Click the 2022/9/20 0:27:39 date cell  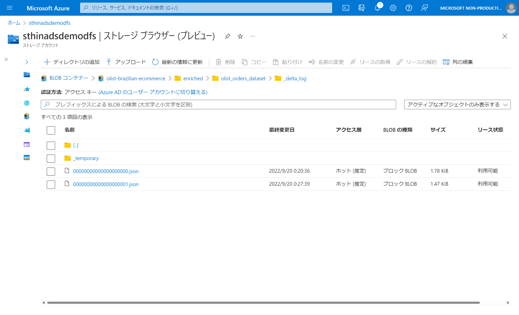click(290, 184)
